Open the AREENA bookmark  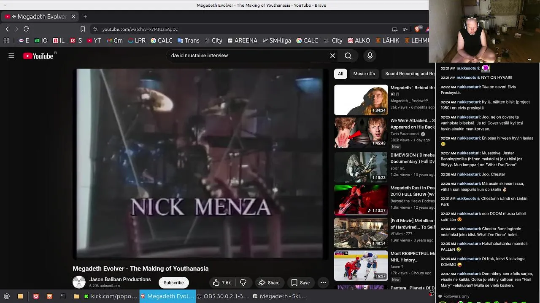(x=242, y=40)
